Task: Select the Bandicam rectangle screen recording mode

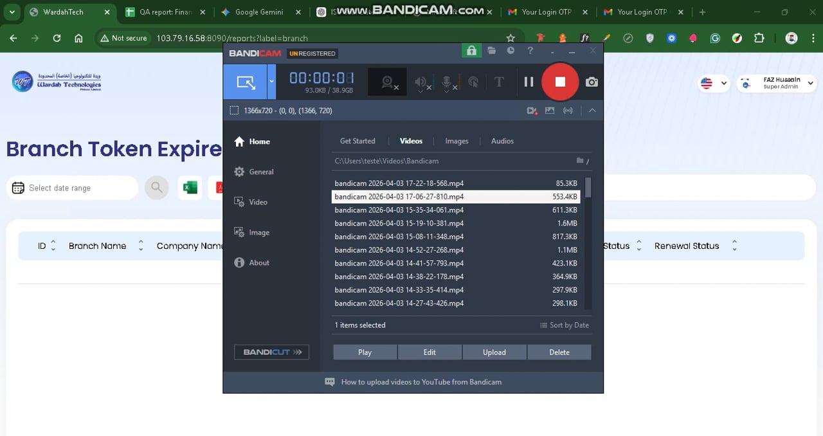Action: click(246, 82)
